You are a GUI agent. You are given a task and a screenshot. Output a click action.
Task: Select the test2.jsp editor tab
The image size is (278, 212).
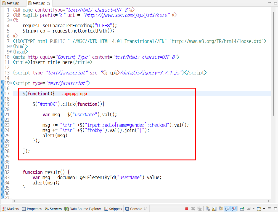(39, 3)
